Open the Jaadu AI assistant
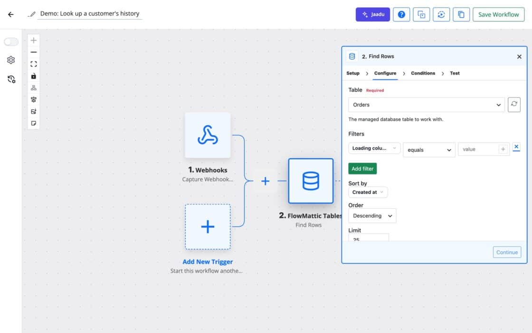Screen dimensions: 532x333 coord(372,14)
